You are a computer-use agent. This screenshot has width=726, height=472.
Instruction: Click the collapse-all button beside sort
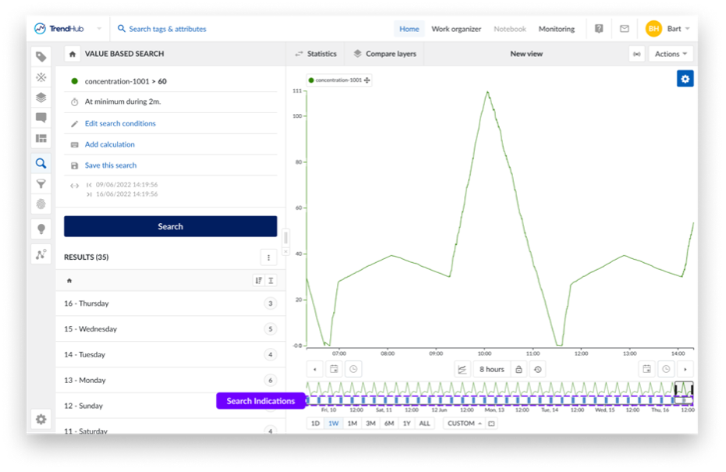click(271, 281)
